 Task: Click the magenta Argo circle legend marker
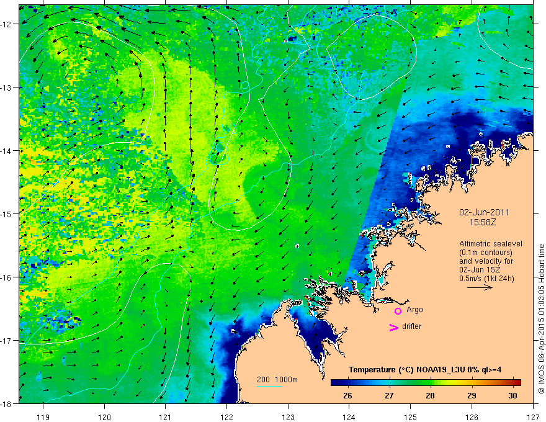point(398,312)
